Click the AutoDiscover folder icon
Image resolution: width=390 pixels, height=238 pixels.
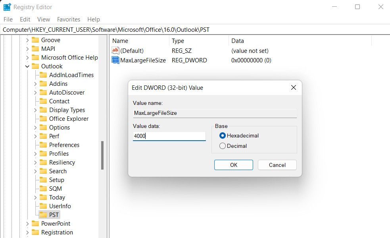click(43, 92)
